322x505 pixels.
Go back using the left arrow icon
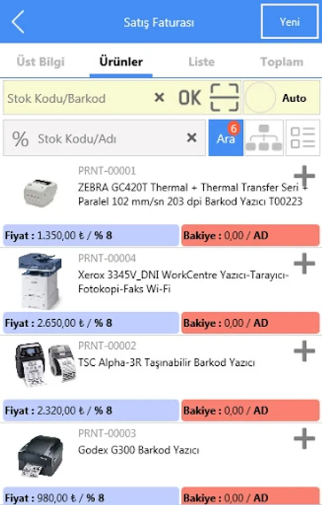coord(18,22)
